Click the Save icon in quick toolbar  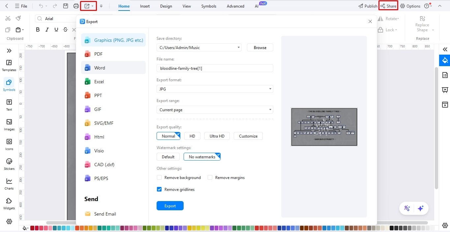coord(66,6)
